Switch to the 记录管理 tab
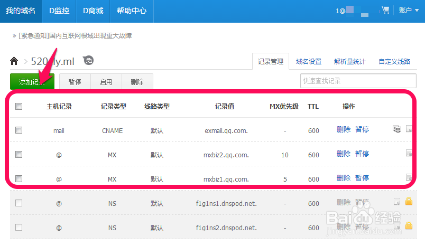This screenshot has width=425, height=246. (x=271, y=61)
